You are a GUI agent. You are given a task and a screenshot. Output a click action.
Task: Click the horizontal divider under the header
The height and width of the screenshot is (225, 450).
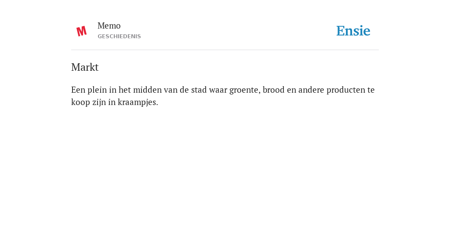[225, 50]
